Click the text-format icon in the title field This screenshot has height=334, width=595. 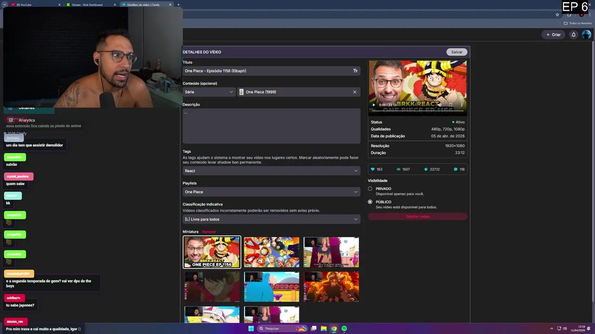[x=355, y=71]
